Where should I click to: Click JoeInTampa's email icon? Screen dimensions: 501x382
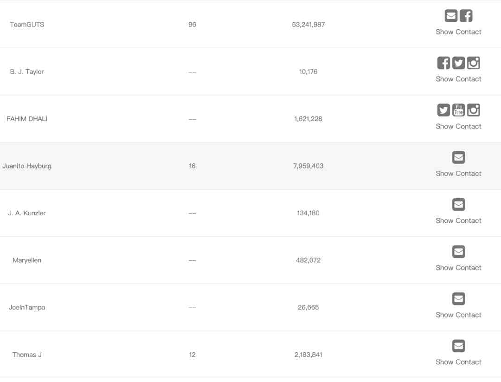[x=458, y=299]
